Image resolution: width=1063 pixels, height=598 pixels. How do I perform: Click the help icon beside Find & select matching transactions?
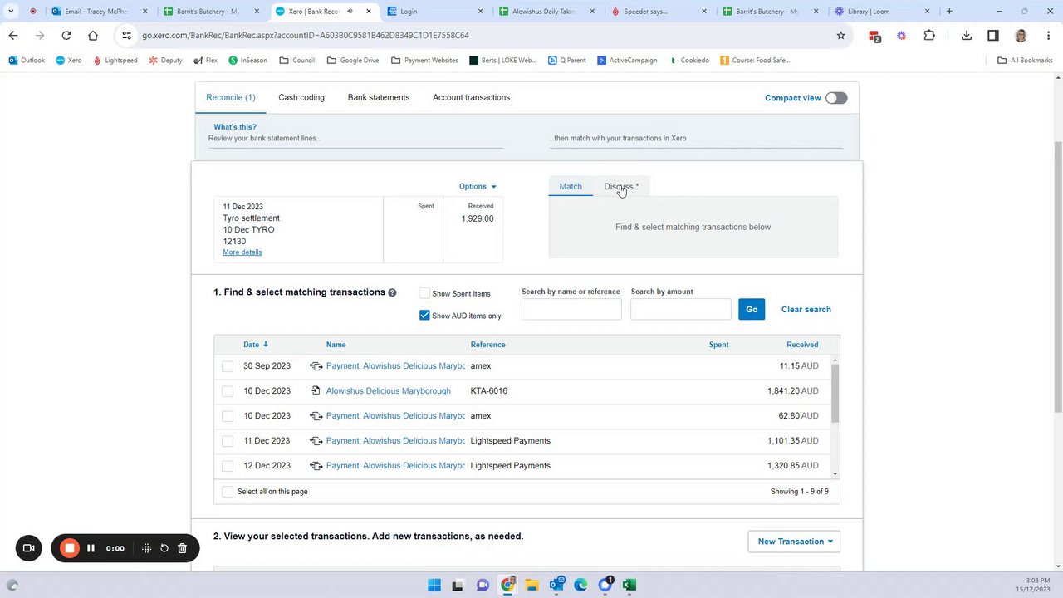(x=392, y=292)
